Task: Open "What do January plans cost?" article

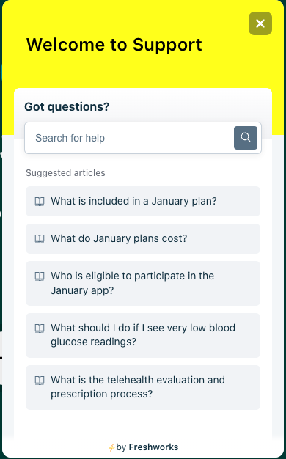Action: point(143,238)
